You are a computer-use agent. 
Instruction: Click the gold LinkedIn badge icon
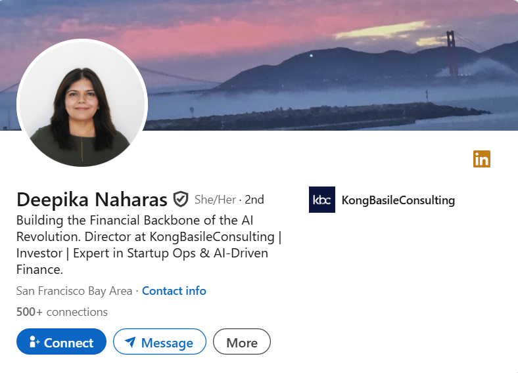pos(481,159)
